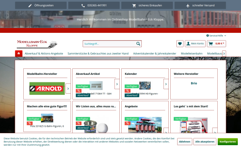241x150 pixels.
Task: Click the Abverkauf-Artikel heading
Action: coord(88,74)
